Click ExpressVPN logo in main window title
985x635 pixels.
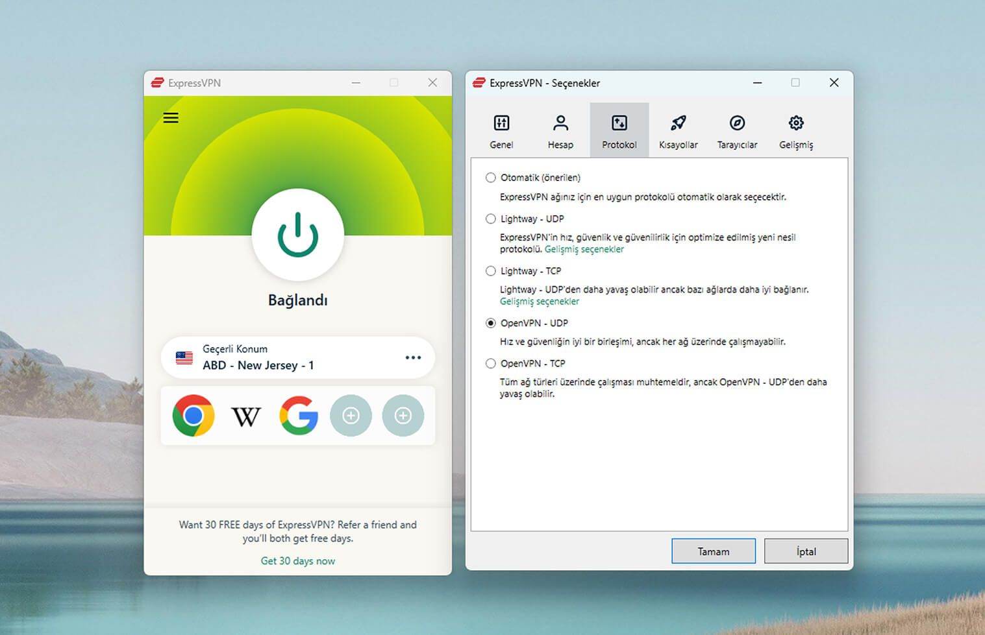(158, 82)
